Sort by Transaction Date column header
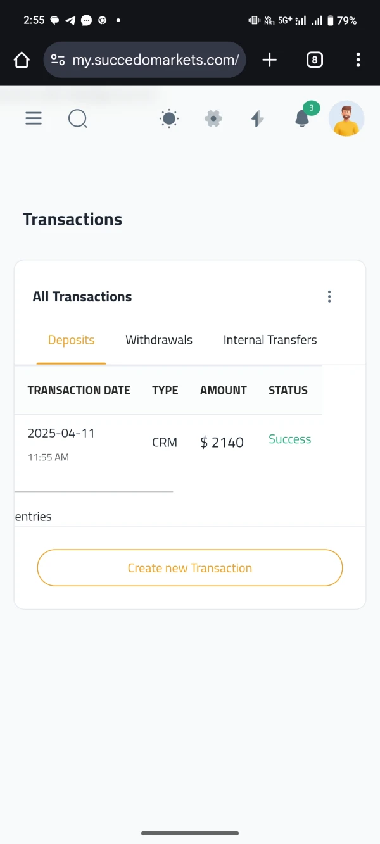 [x=79, y=391]
